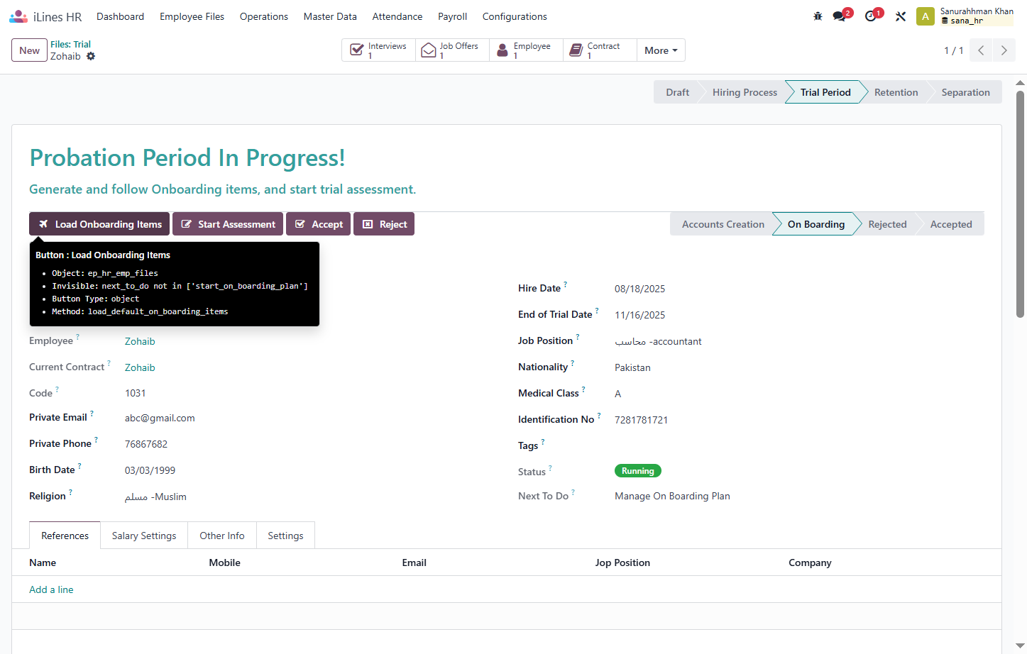Image resolution: width=1027 pixels, height=654 pixels.
Task: Click the Mobile column header
Action: pos(224,562)
